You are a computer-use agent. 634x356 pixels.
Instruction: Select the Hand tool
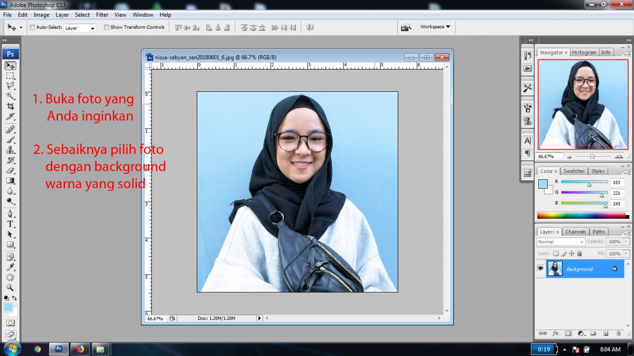(10, 277)
